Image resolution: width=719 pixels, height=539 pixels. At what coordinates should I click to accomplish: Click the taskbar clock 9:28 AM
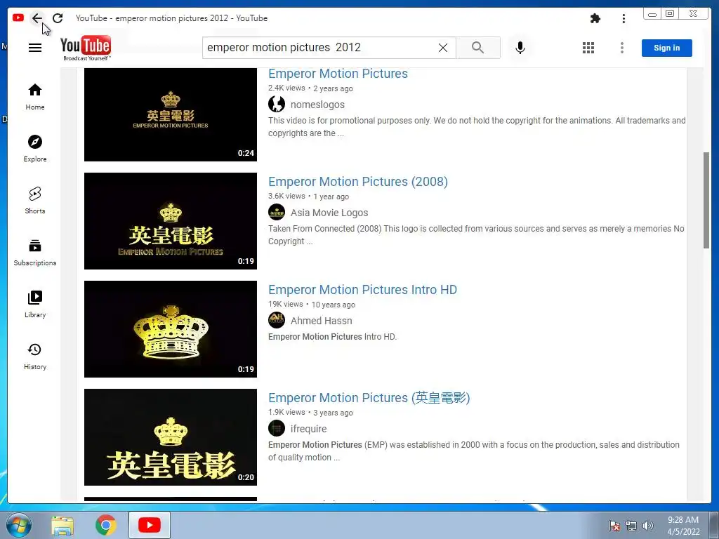pos(683,526)
